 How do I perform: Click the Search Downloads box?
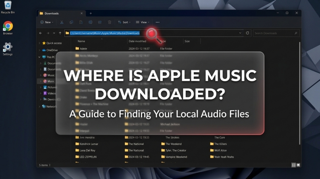tap(276, 33)
